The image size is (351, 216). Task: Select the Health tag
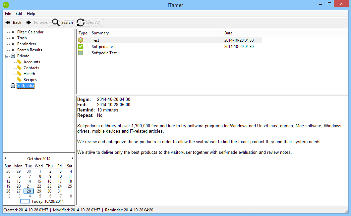29,74
